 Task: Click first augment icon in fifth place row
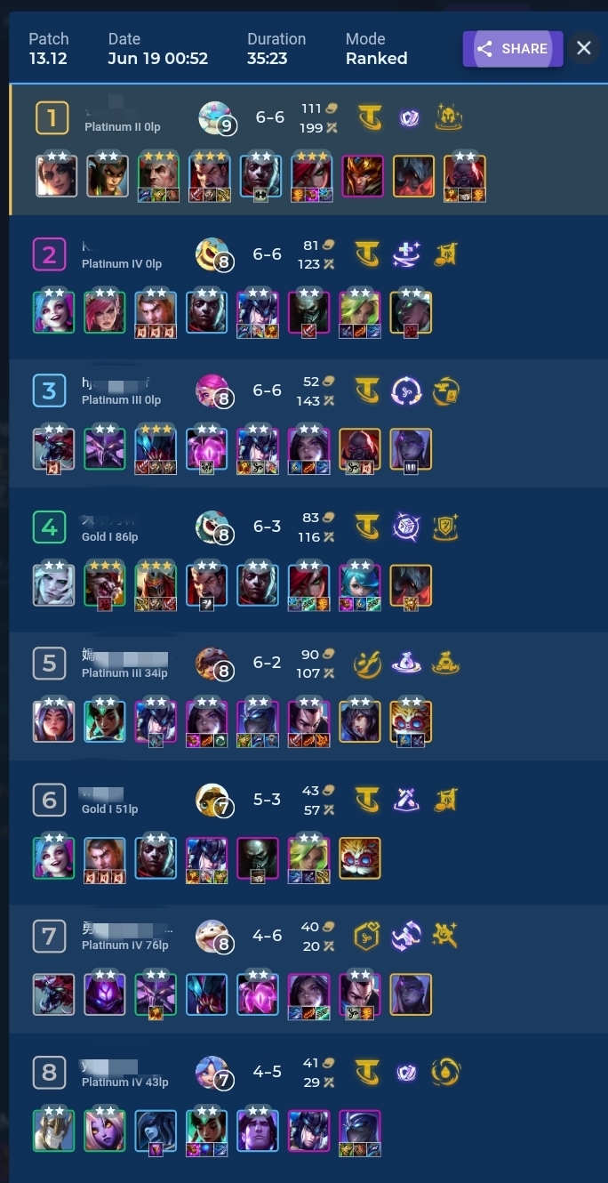368,664
